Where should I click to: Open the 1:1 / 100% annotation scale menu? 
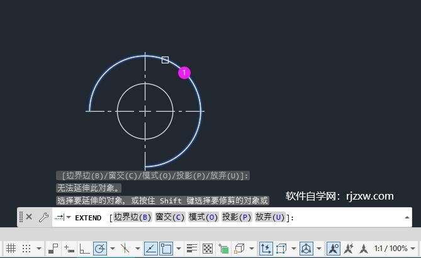(394, 249)
